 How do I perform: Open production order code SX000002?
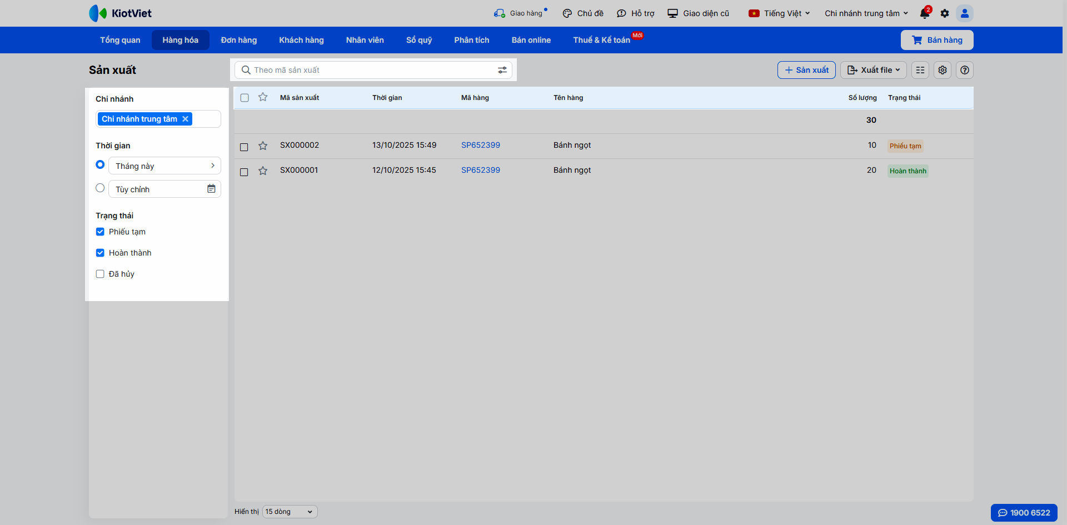pos(300,145)
